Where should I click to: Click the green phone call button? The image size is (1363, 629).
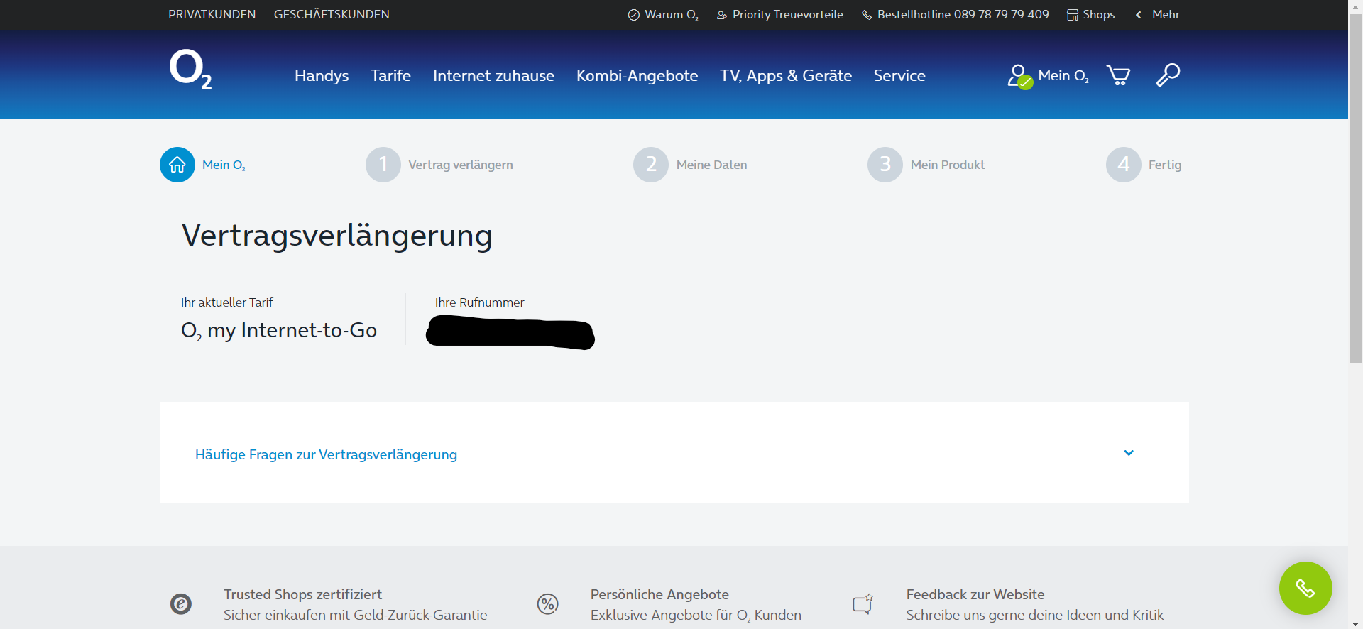(x=1305, y=588)
